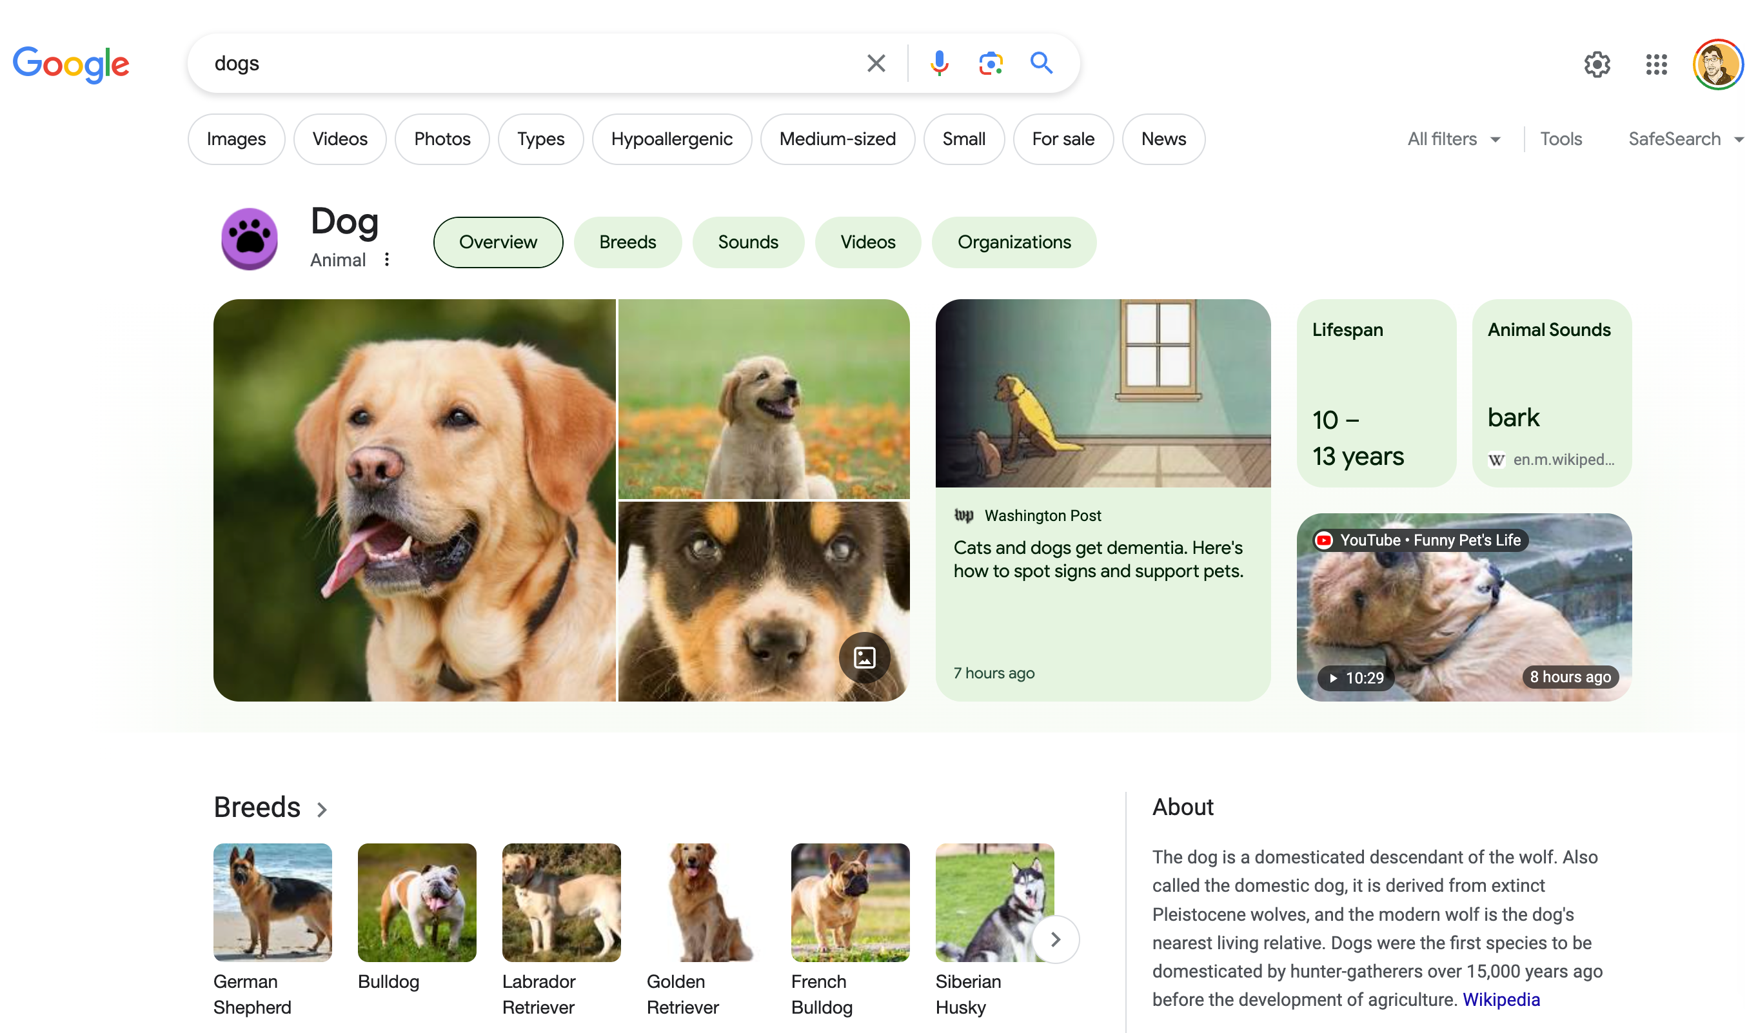The image size is (1758, 1033).
Task: Click the Sounds knowledge panel tab
Action: click(747, 241)
